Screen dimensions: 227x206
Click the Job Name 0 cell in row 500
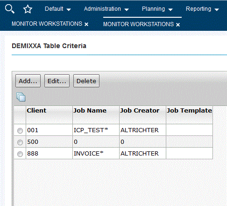tap(96, 142)
